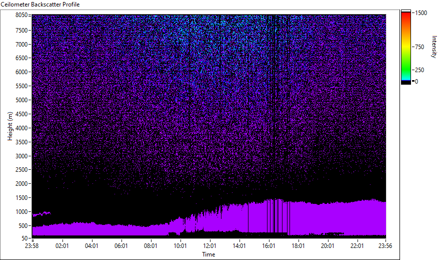Viewport: 439px width, 260px height.
Task: Select the 1000 height axis value
Action: click(x=21, y=212)
